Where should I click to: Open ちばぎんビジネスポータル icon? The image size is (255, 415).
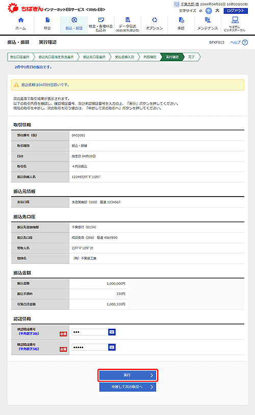[x=235, y=20]
